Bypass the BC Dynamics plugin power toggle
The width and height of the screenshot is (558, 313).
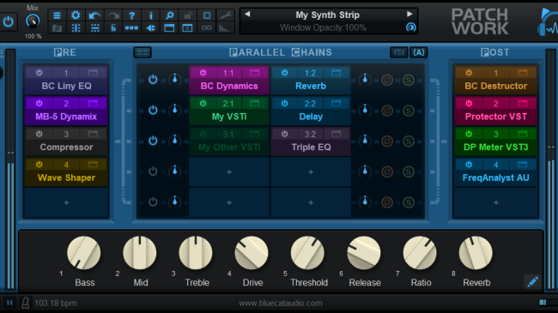[x=203, y=73]
